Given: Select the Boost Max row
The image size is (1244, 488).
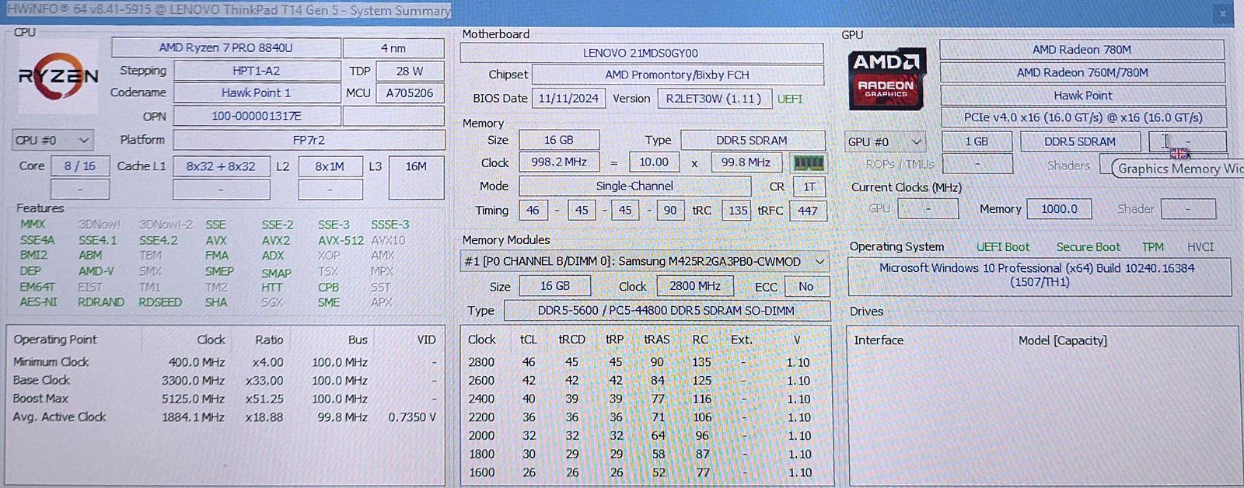Looking at the screenshot, I should [225, 399].
